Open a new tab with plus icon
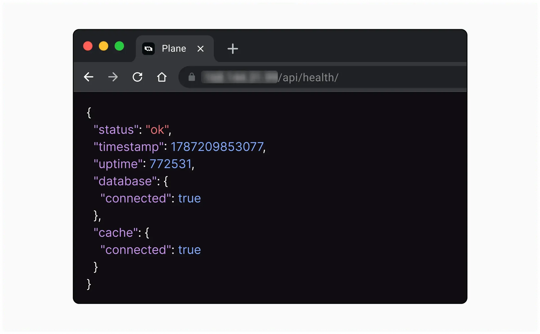 coord(233,49)
